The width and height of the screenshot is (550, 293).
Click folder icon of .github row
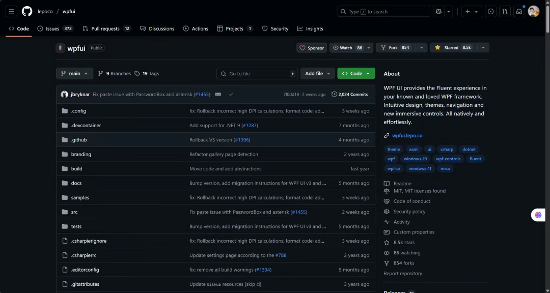point(65,140)
